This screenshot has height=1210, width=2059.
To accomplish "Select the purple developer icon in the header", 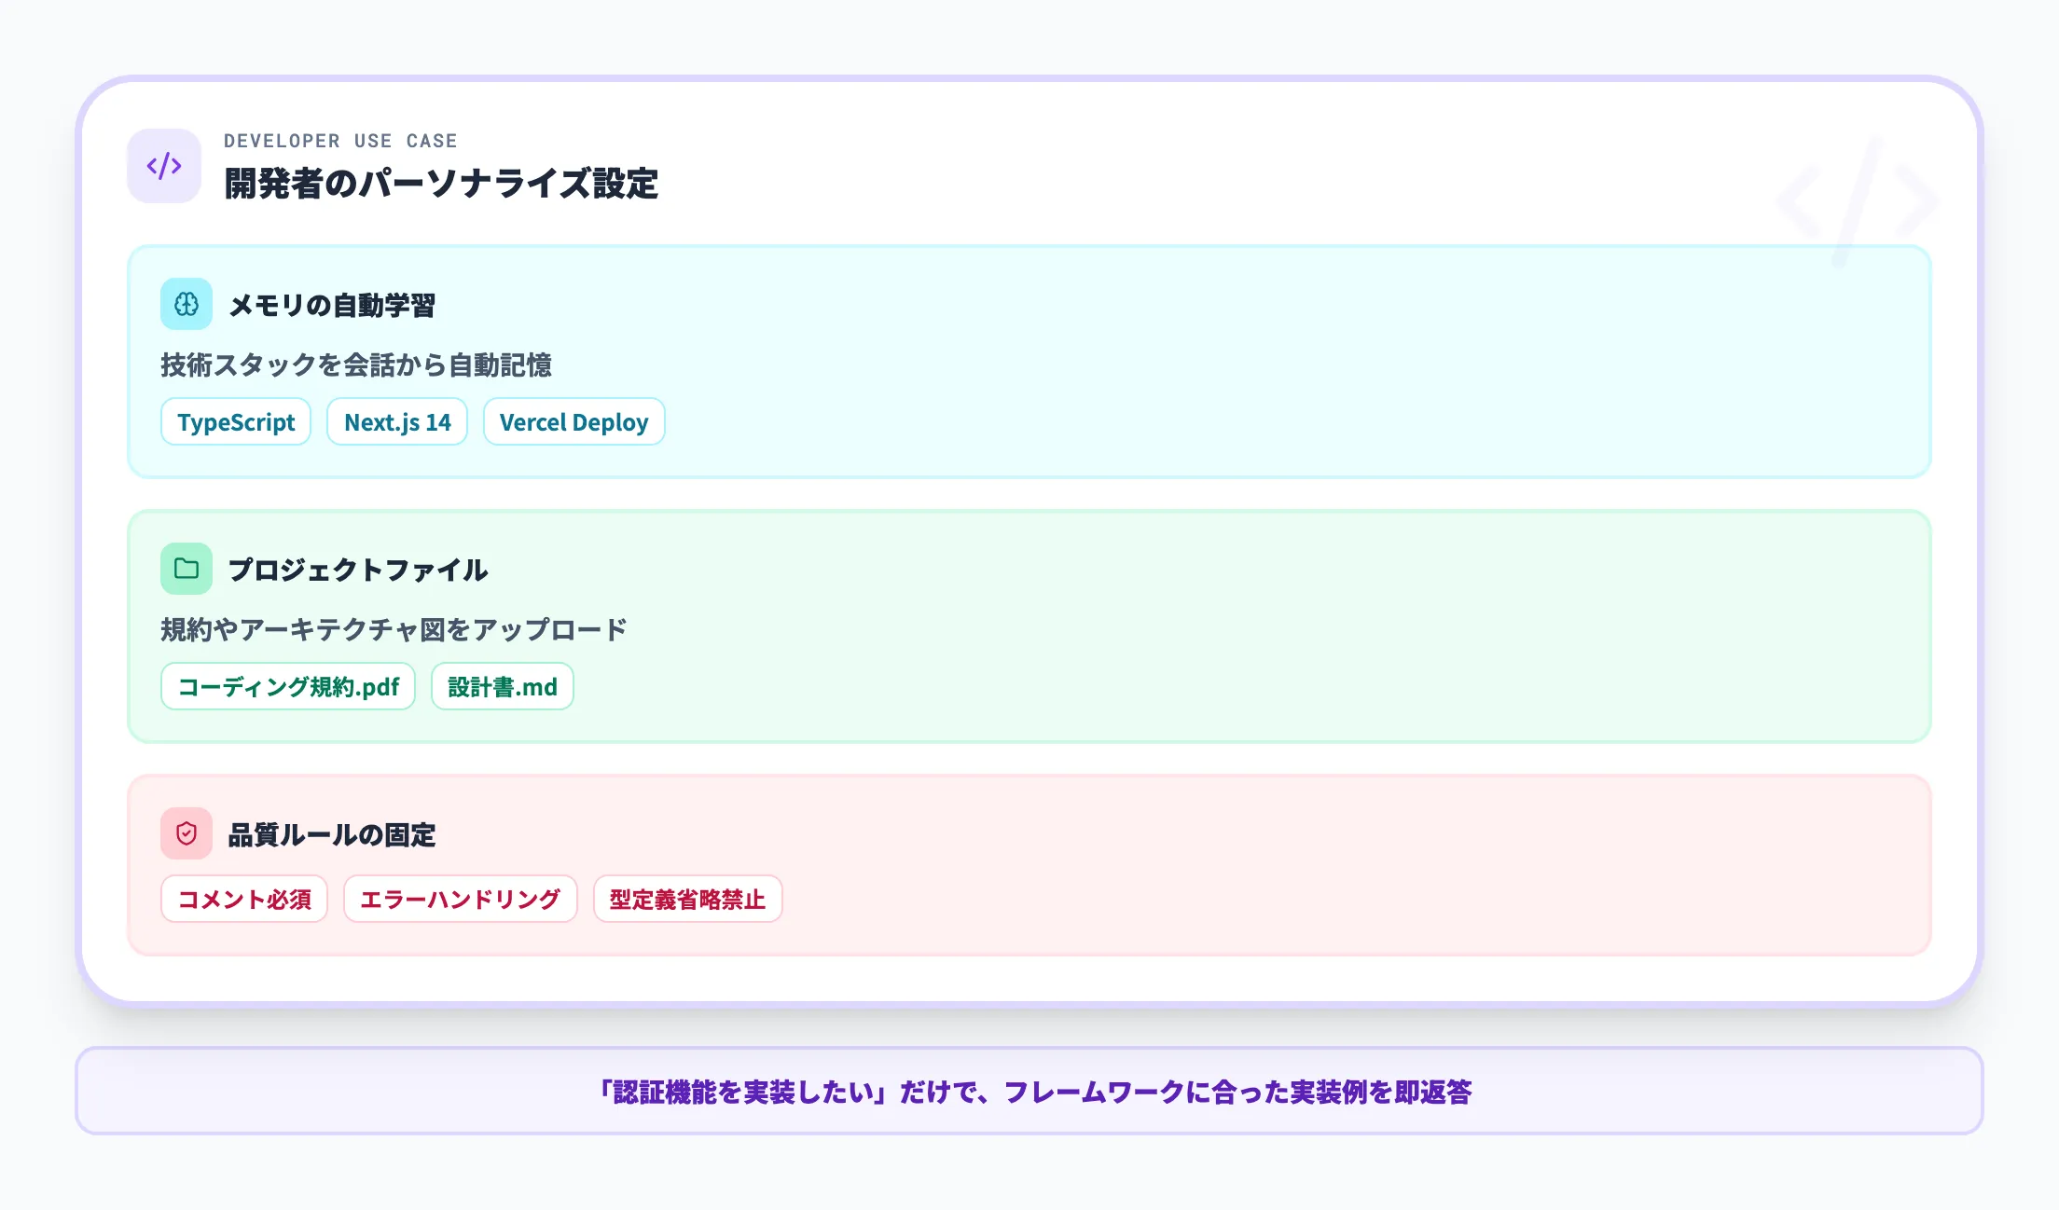I will (x=163, y=166).
